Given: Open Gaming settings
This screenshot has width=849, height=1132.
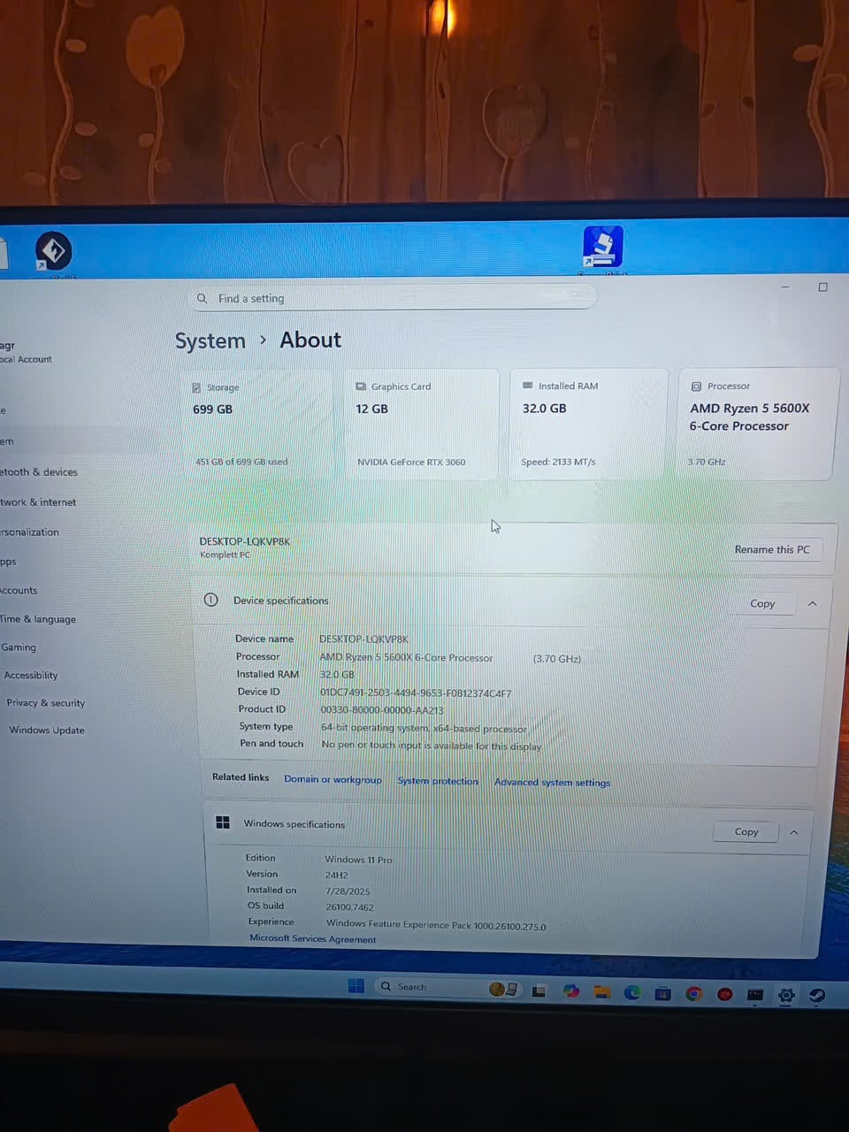Looking at the screenshot, I should tap(19, 647).
